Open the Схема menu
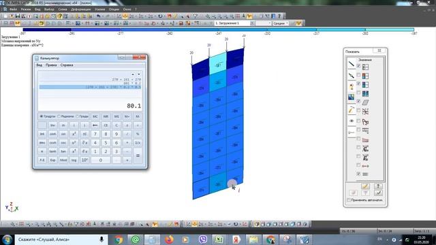436x245 pixels. tap(63, 9)
